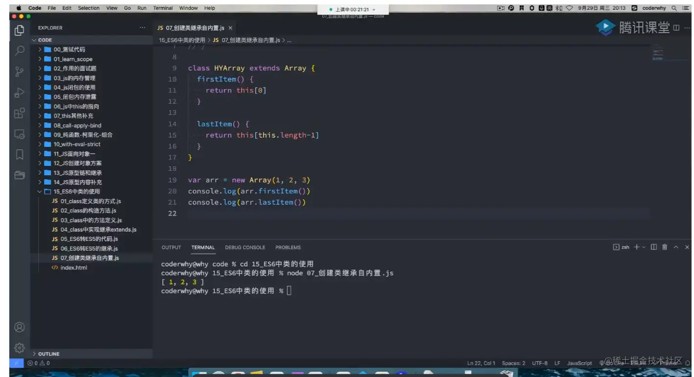
Task: Expand the 00_测试代码 folder
Action: [91, 49]
